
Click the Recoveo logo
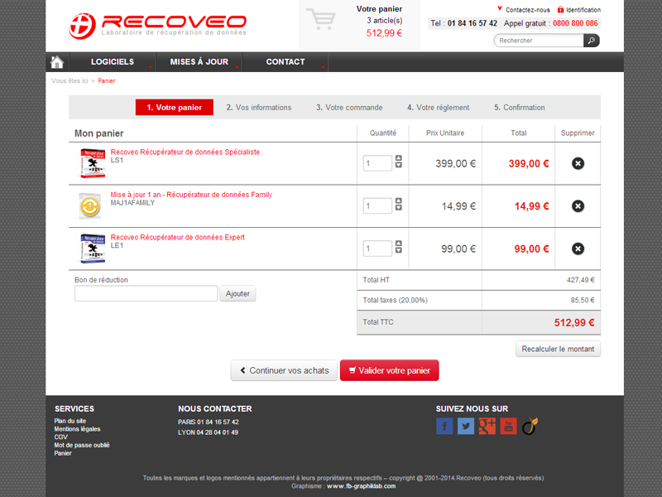(x=158, y=26)
